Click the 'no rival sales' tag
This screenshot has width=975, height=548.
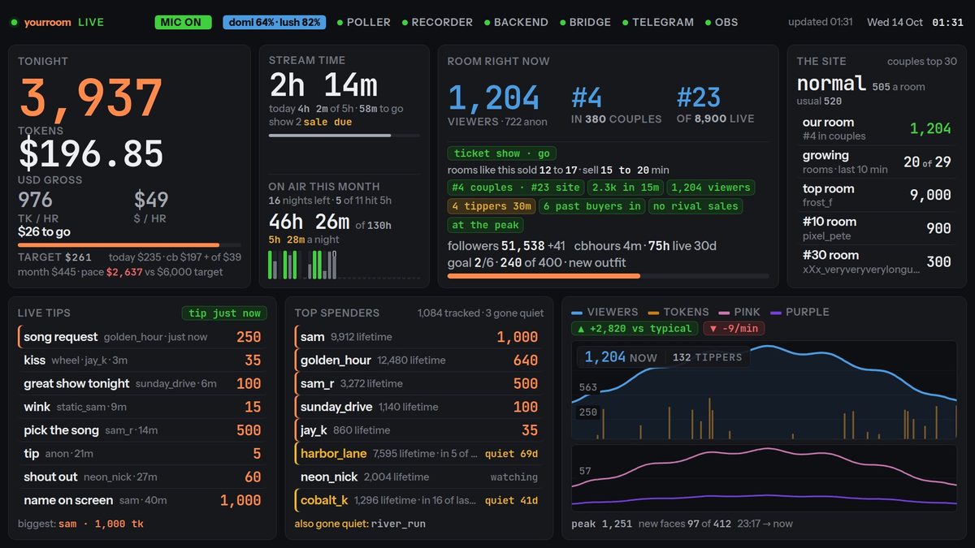pos(695,206)
